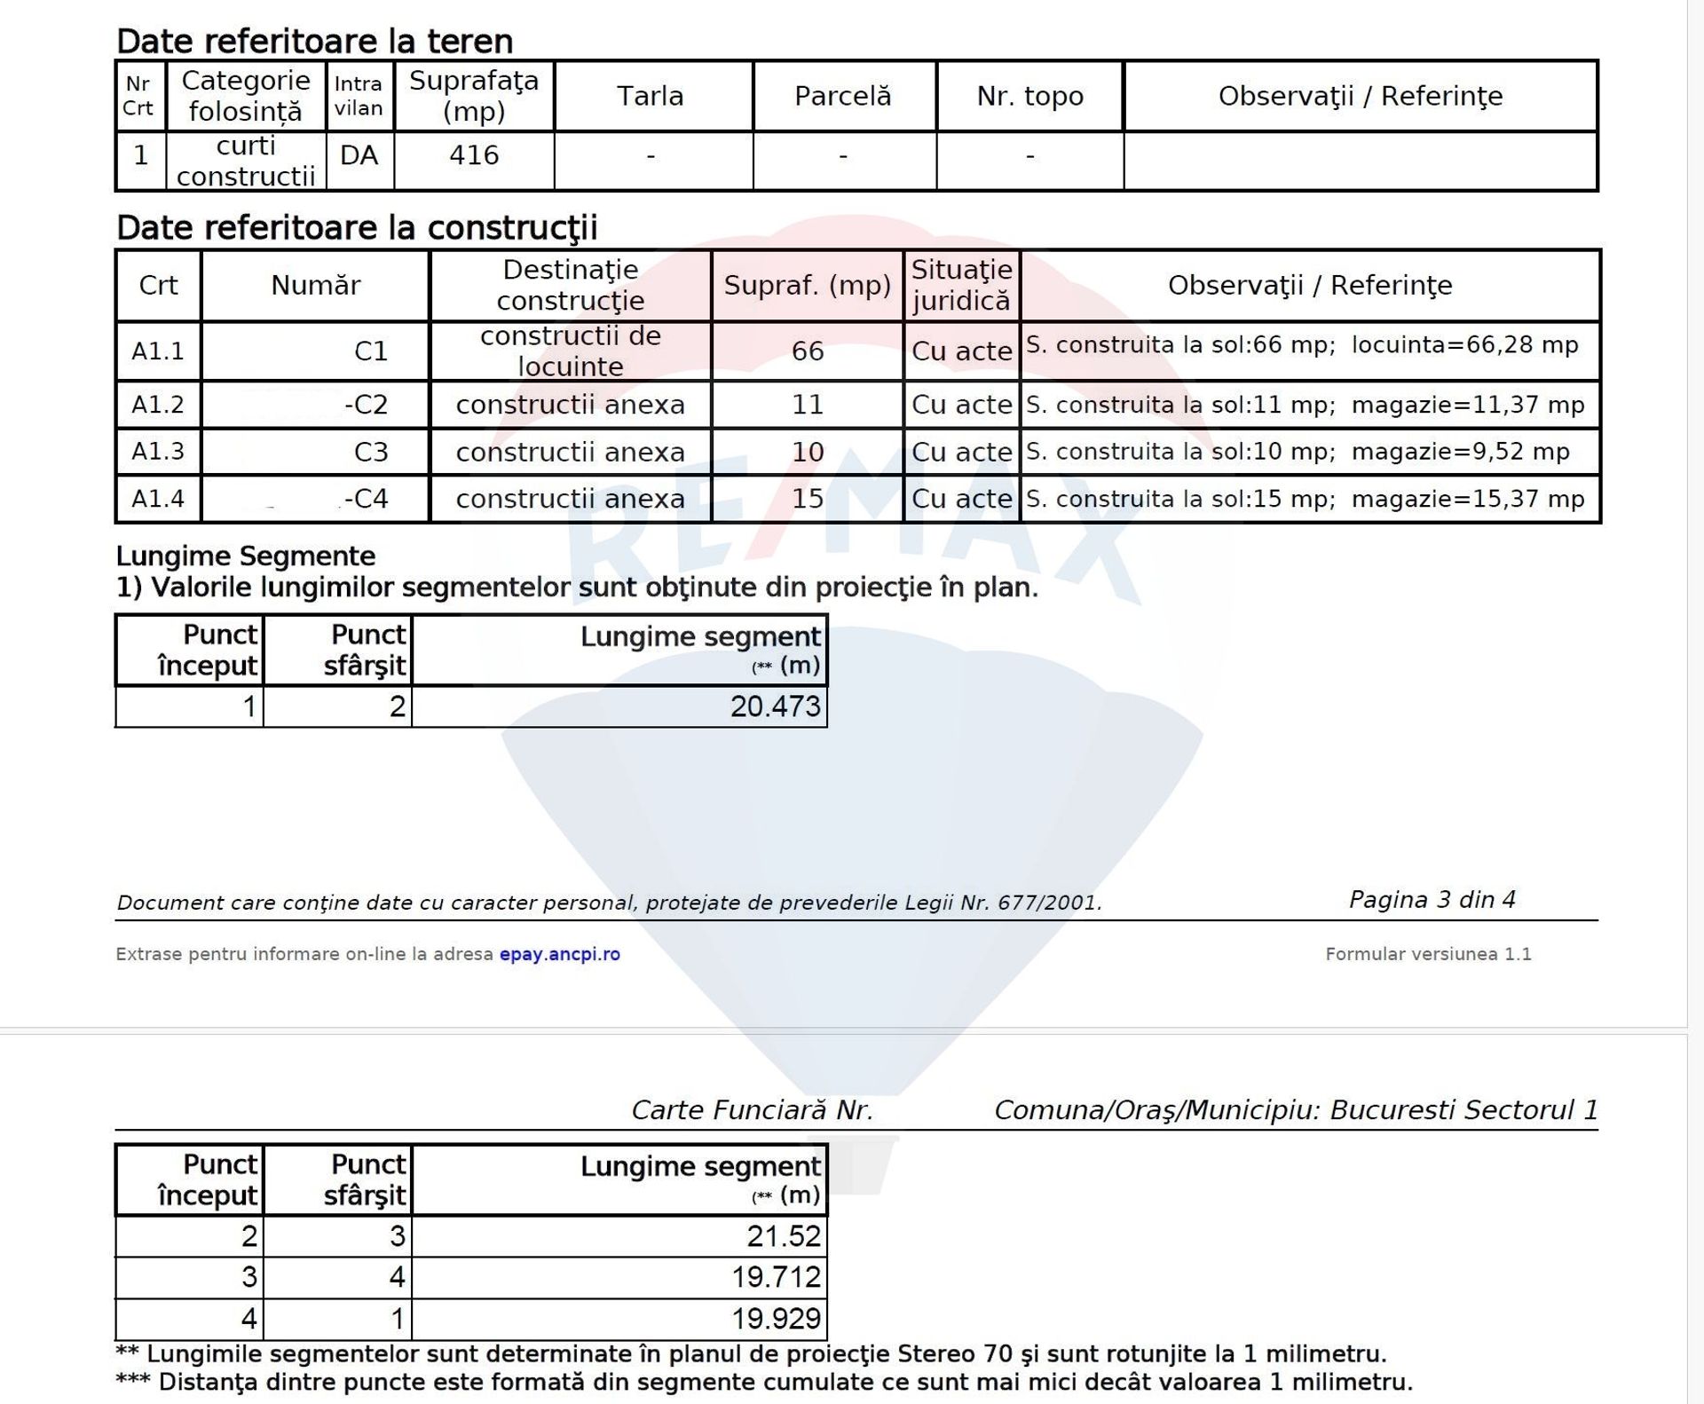Click the 'Date referitoare la teren' heading
The width and height of the screenshot is (1704, 1404).
coord(314,42)
